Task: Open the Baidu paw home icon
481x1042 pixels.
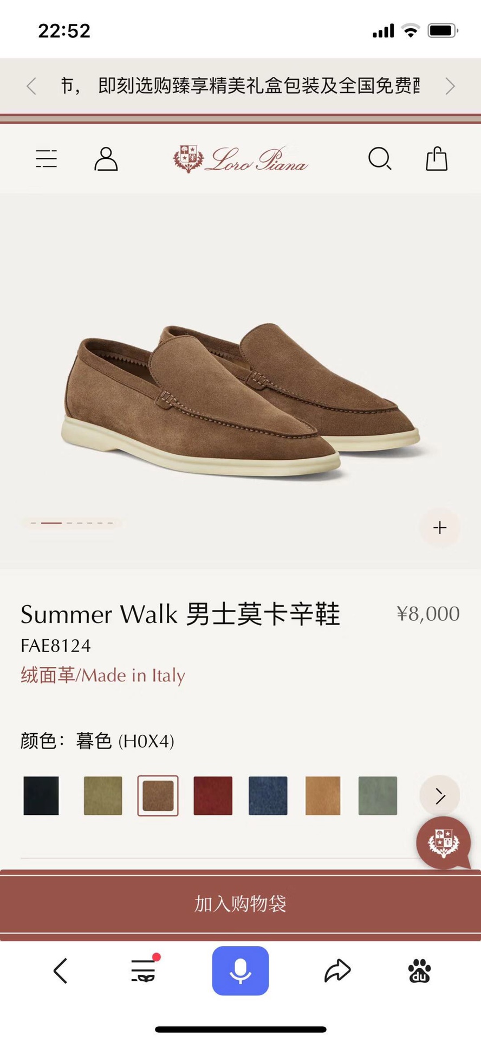Action: 419,970
